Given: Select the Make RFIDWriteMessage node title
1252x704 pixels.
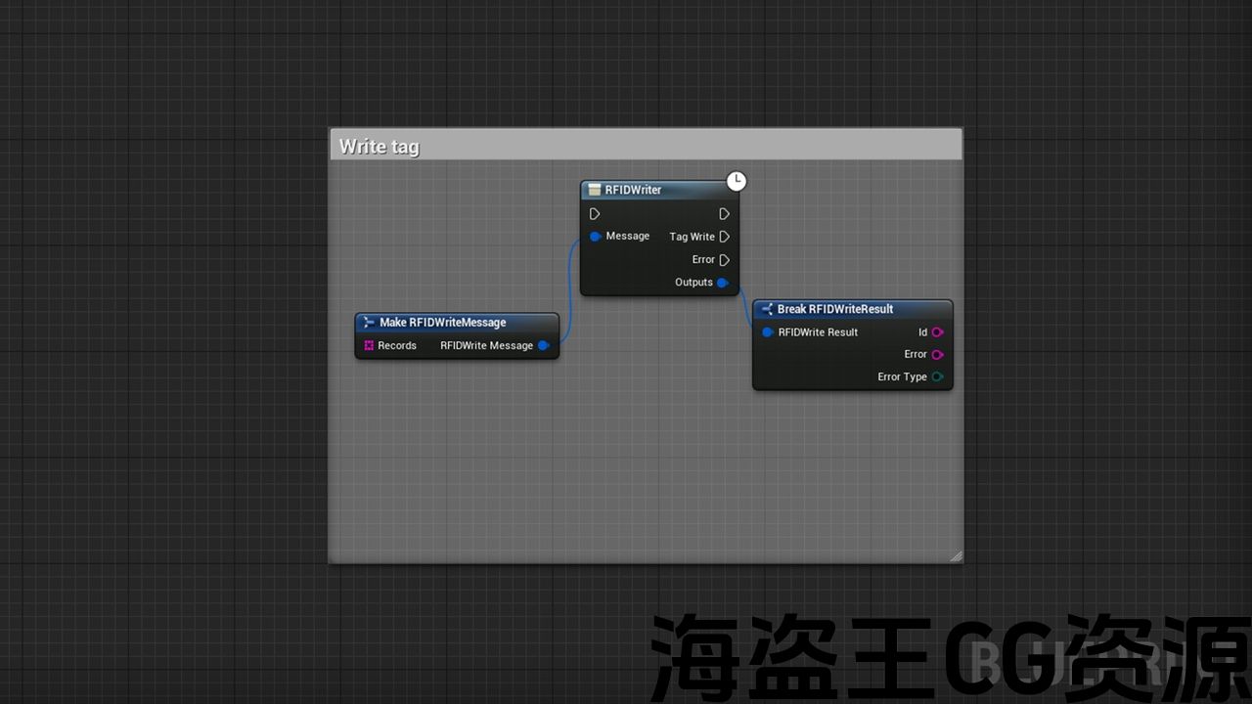Looking at the screenshot, I should click(x=442, y=323).
